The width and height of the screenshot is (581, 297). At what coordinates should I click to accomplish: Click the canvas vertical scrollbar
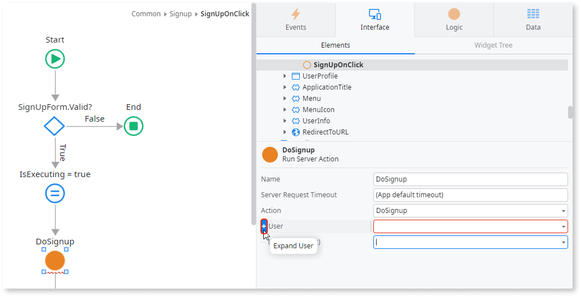pos(254,114)
